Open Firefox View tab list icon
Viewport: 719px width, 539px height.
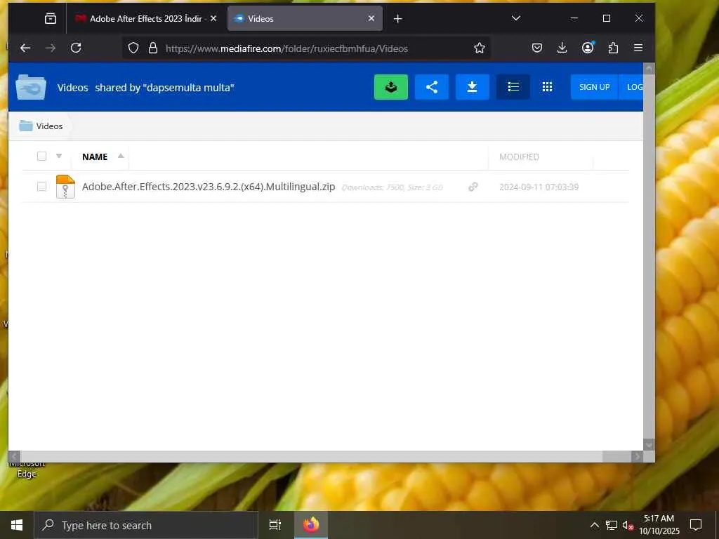coord(51,18)
